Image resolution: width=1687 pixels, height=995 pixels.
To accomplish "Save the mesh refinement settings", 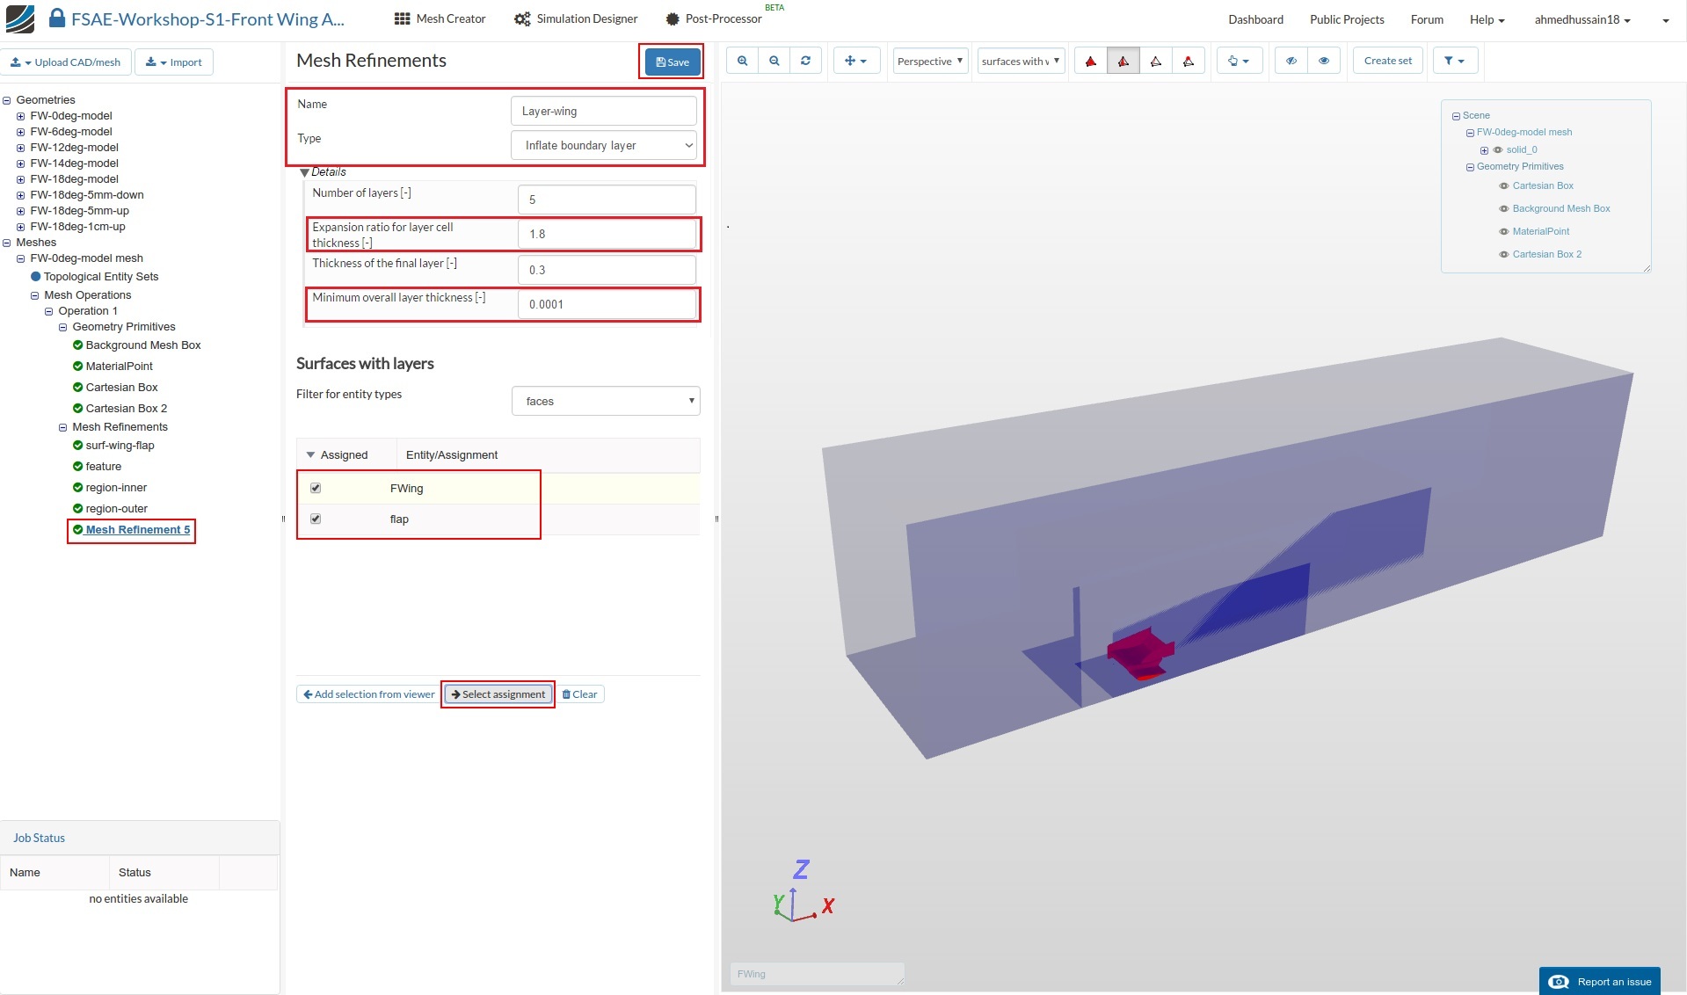I will [x=673, y=62].
